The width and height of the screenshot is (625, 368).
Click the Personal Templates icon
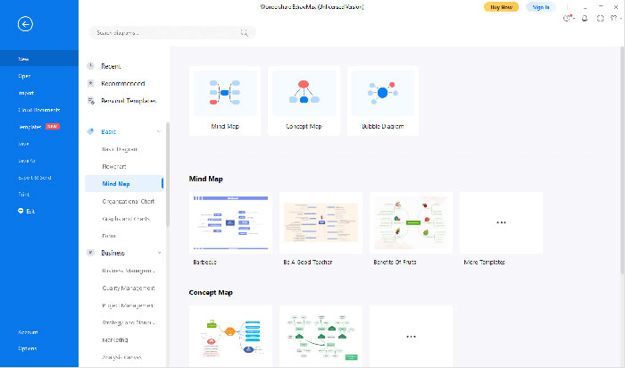[90, 100]
